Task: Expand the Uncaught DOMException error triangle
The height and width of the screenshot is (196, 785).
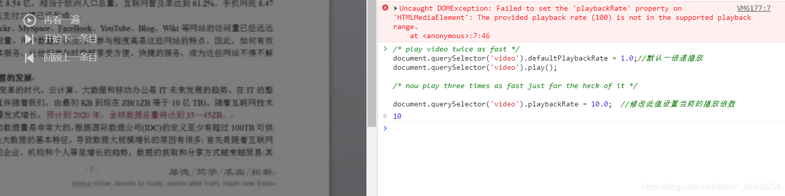Action: point(396,8)
